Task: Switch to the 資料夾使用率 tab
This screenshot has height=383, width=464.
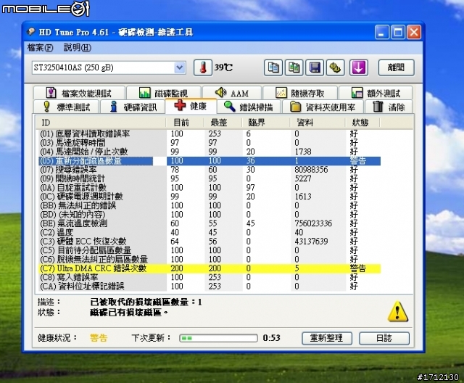Action: (x=323, y=107)
